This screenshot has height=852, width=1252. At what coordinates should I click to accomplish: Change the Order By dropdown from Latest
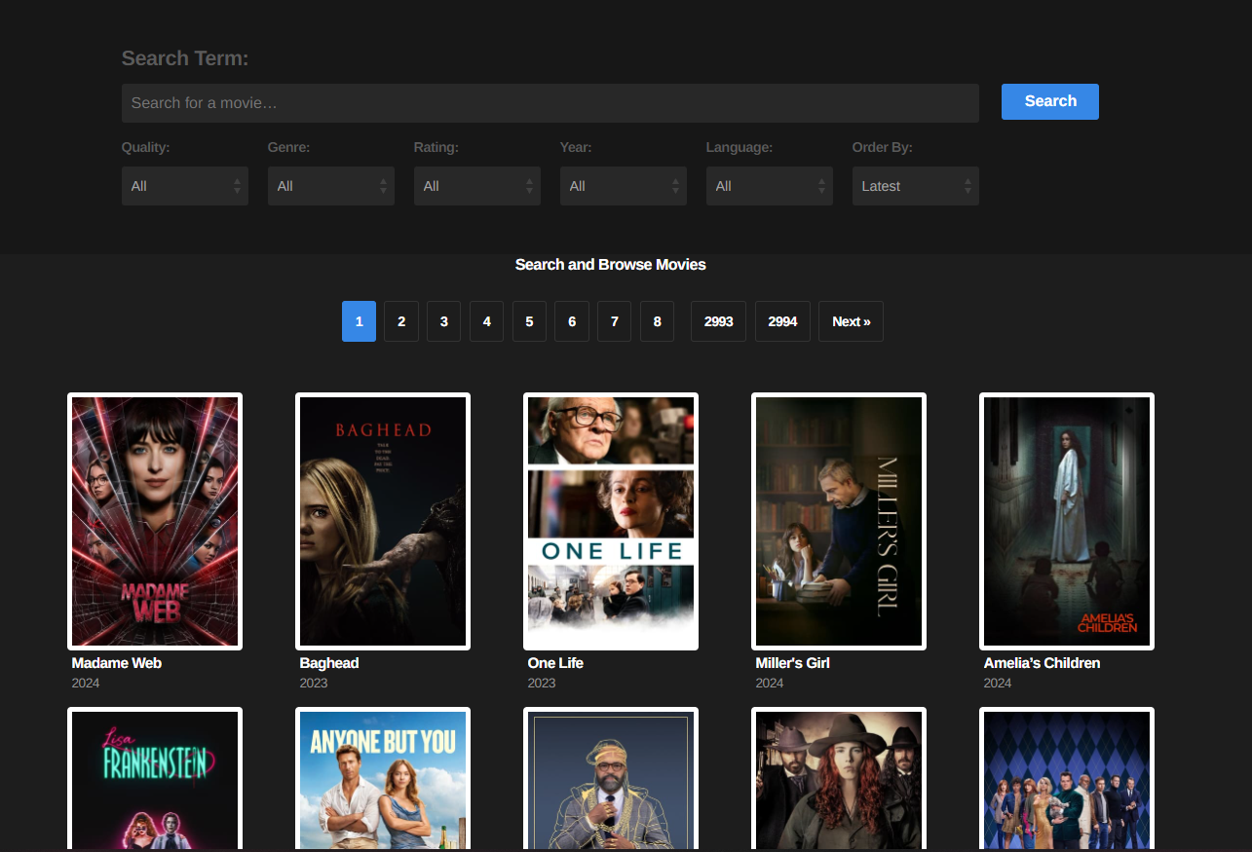pos(916,186)
